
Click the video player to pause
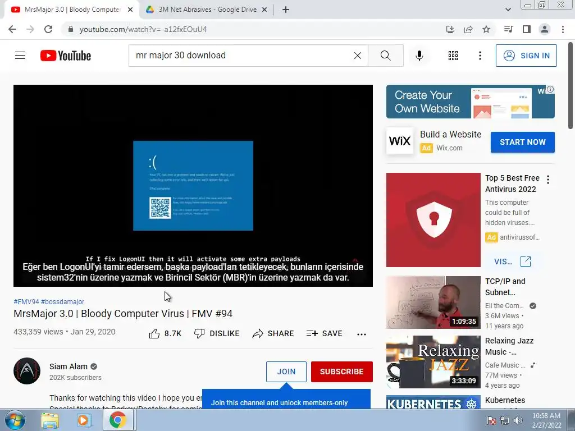tap(193, 185)
